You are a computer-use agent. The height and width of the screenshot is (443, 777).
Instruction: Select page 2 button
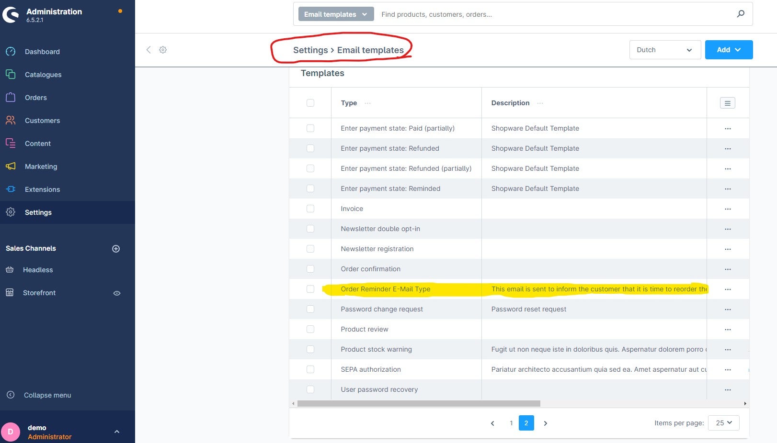tap(526, 423)
